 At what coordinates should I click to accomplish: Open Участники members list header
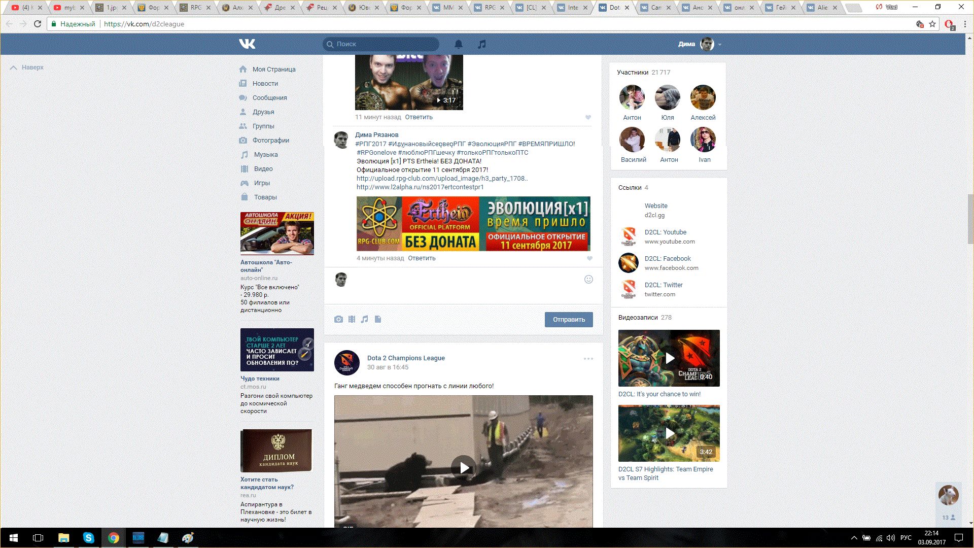tap(643, 73)
